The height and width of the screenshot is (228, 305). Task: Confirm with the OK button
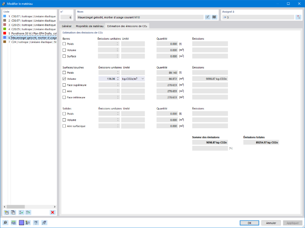tap(249, 223)
